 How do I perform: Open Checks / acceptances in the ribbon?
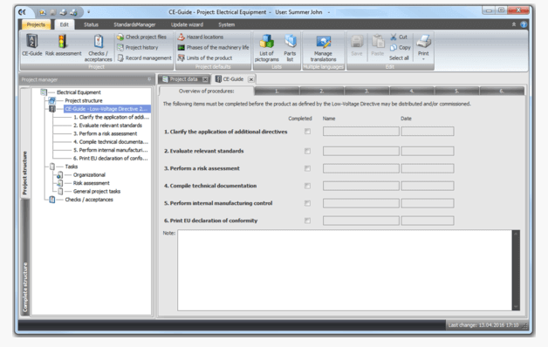tap(99, 48)
